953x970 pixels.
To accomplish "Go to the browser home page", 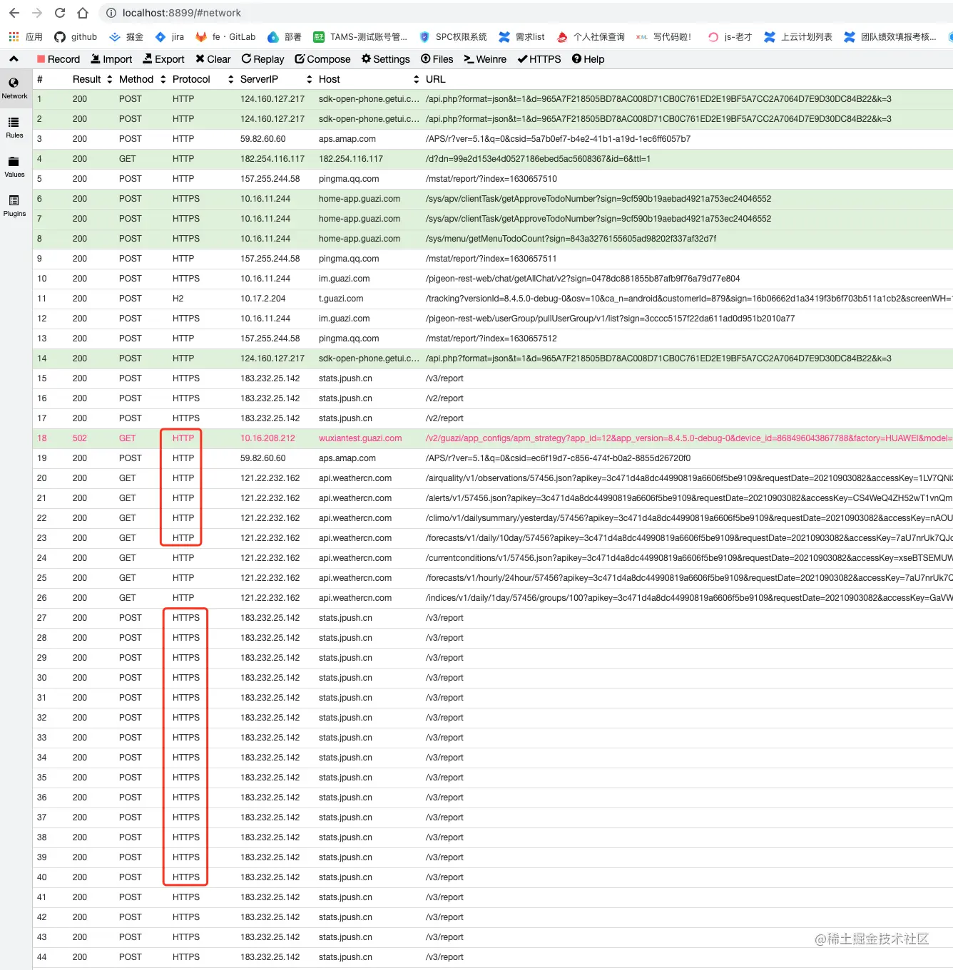I will pos(83,13).
